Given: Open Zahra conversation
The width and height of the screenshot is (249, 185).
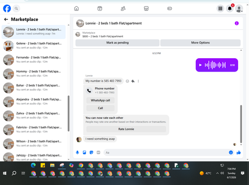Looking at the screenshot, I should point(33,116).
